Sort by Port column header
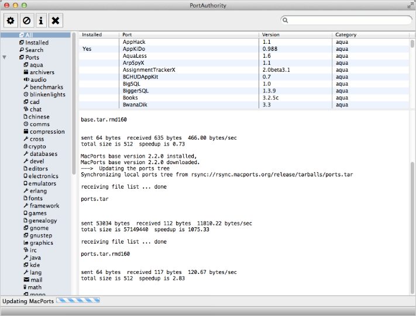This screenshot has width=416, height=316. [189, 34]
